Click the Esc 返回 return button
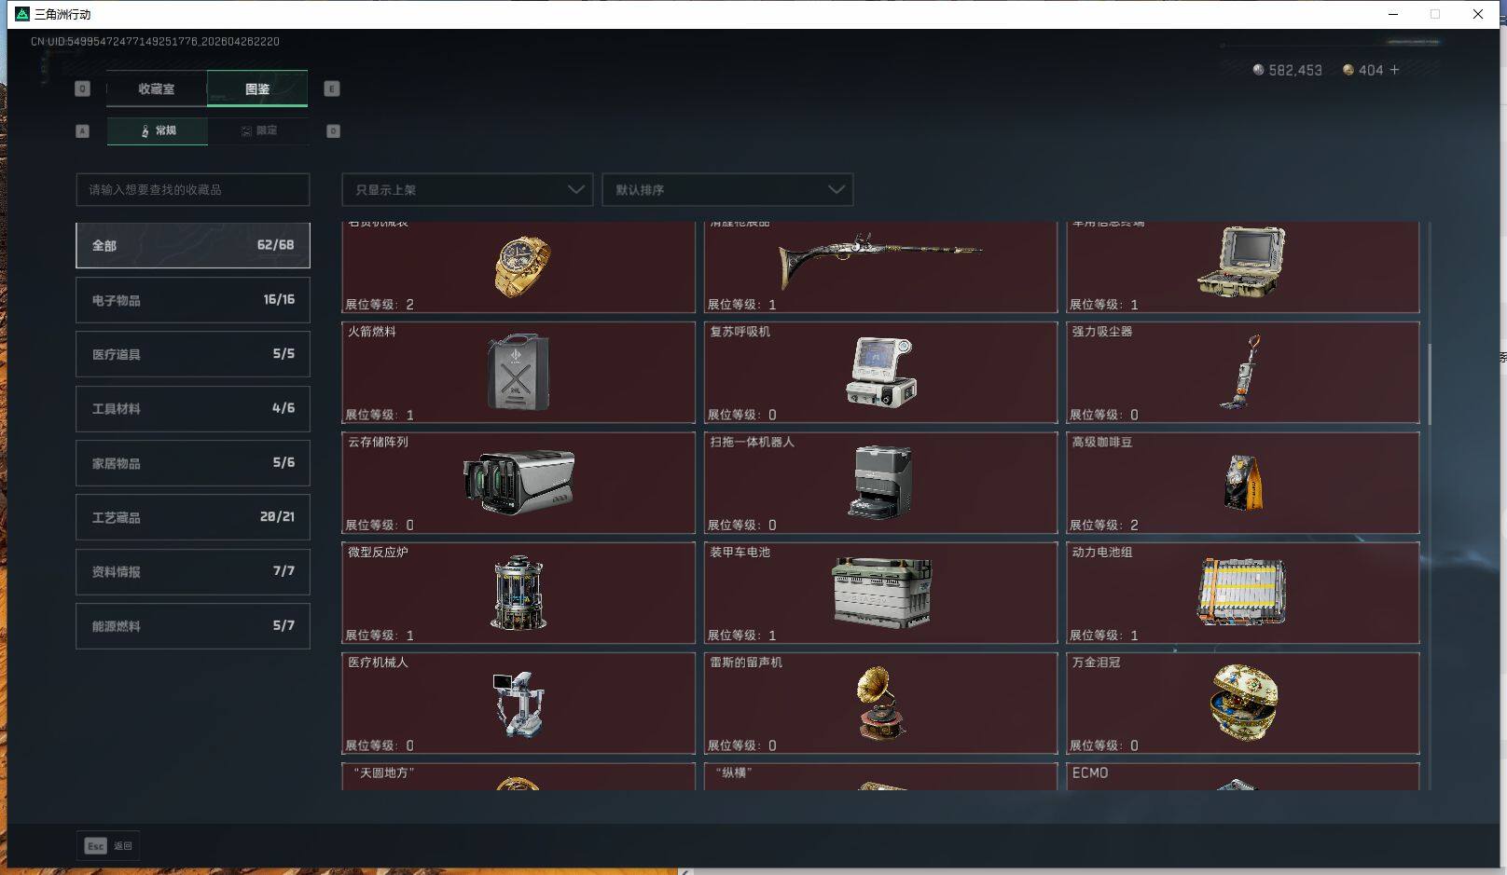This screenshot has height=875, width=1507. [x=110, y=846]
